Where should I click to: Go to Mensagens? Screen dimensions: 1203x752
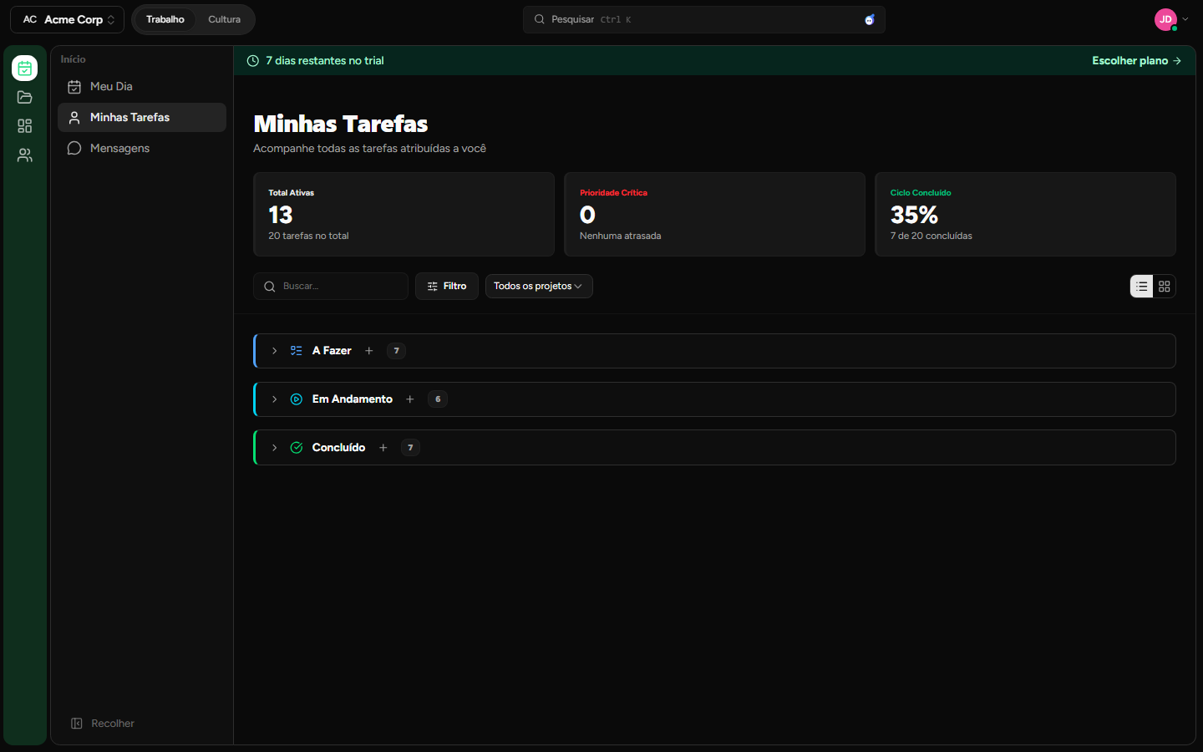tap(142, 149)
